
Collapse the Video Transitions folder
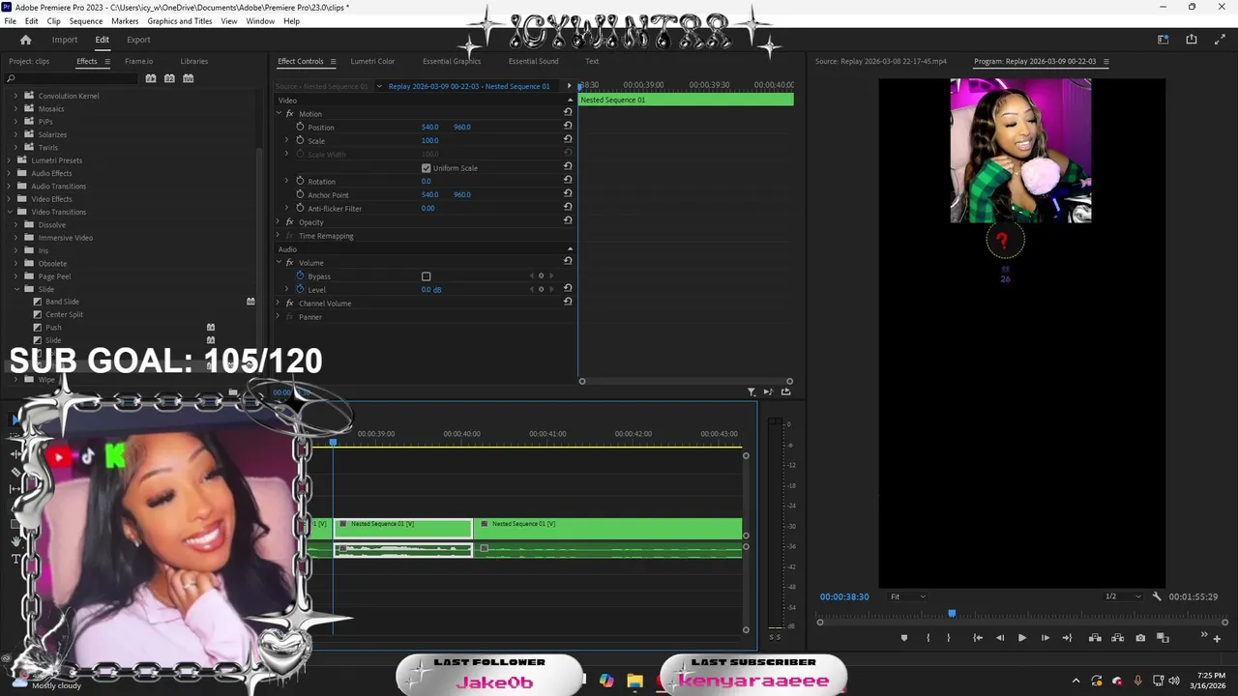pyautogui.click(x=10, y=212)
